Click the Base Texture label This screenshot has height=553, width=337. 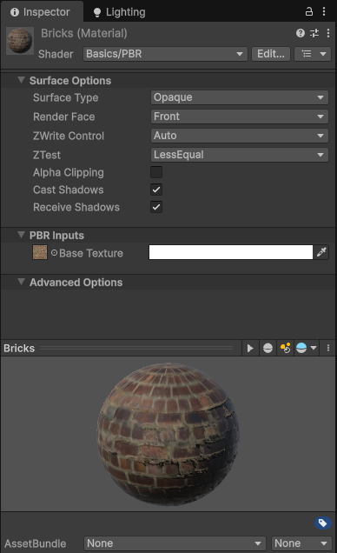point(91,253)
